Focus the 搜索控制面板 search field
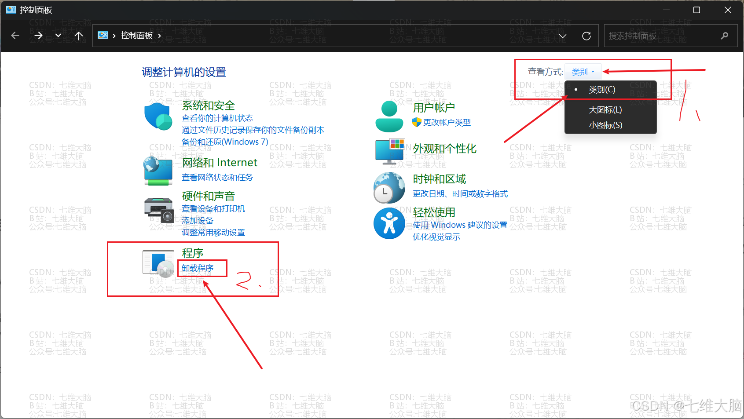 [671, 36]
